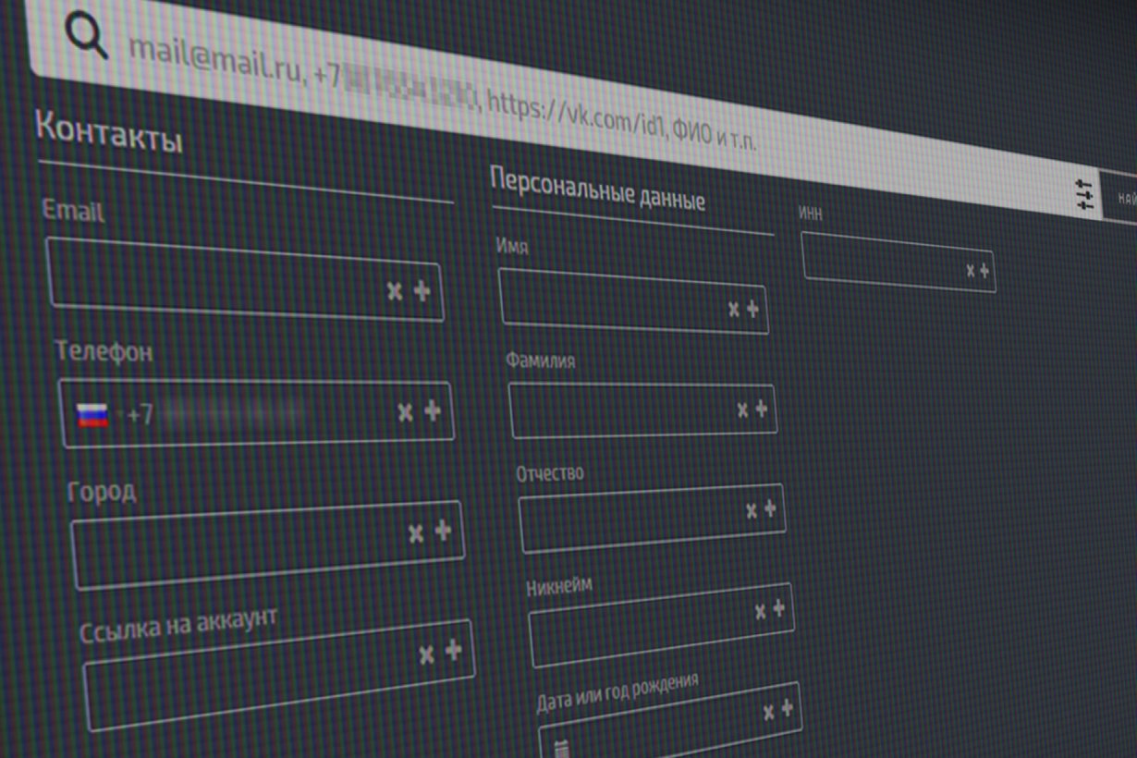Add another Телефон entry with the plus icon
1137x758 pixels.
click(432, 411)
